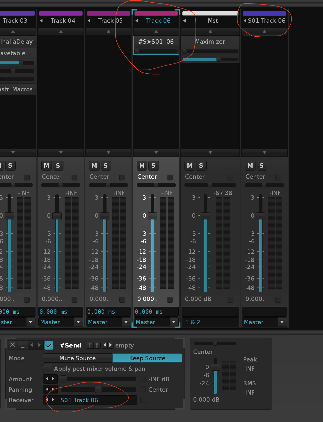Mute the Mst master track

190,166
